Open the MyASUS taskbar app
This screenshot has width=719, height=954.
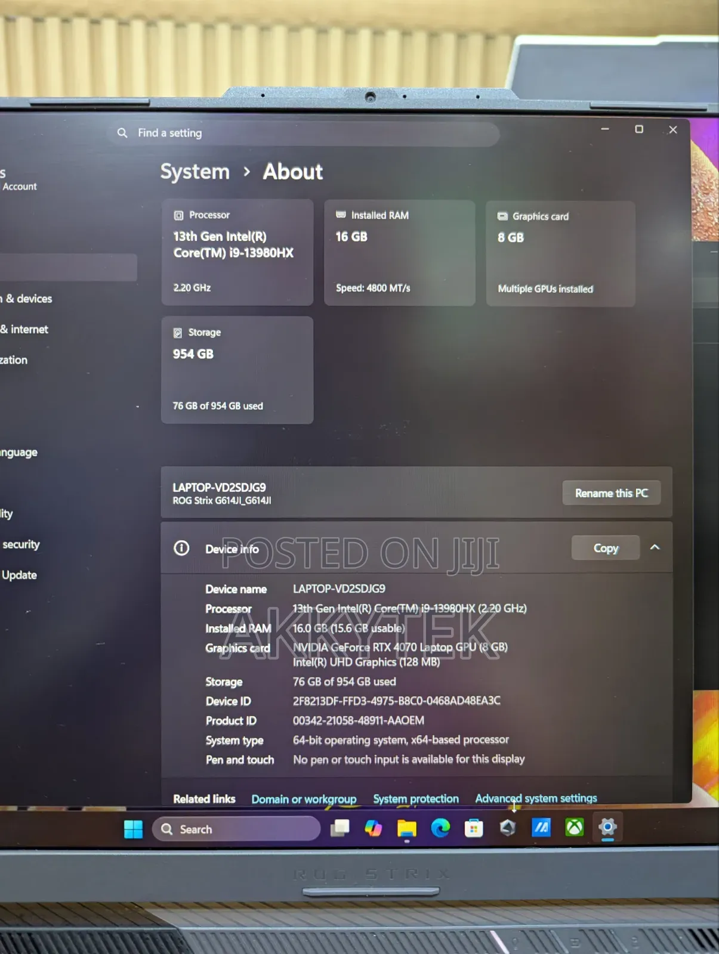(x=541, y=827)
